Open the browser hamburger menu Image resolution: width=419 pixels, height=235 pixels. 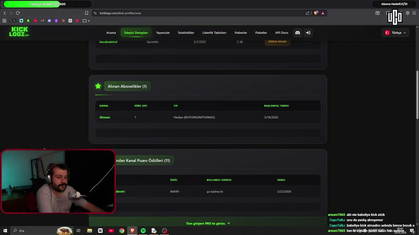click(414, 13)
